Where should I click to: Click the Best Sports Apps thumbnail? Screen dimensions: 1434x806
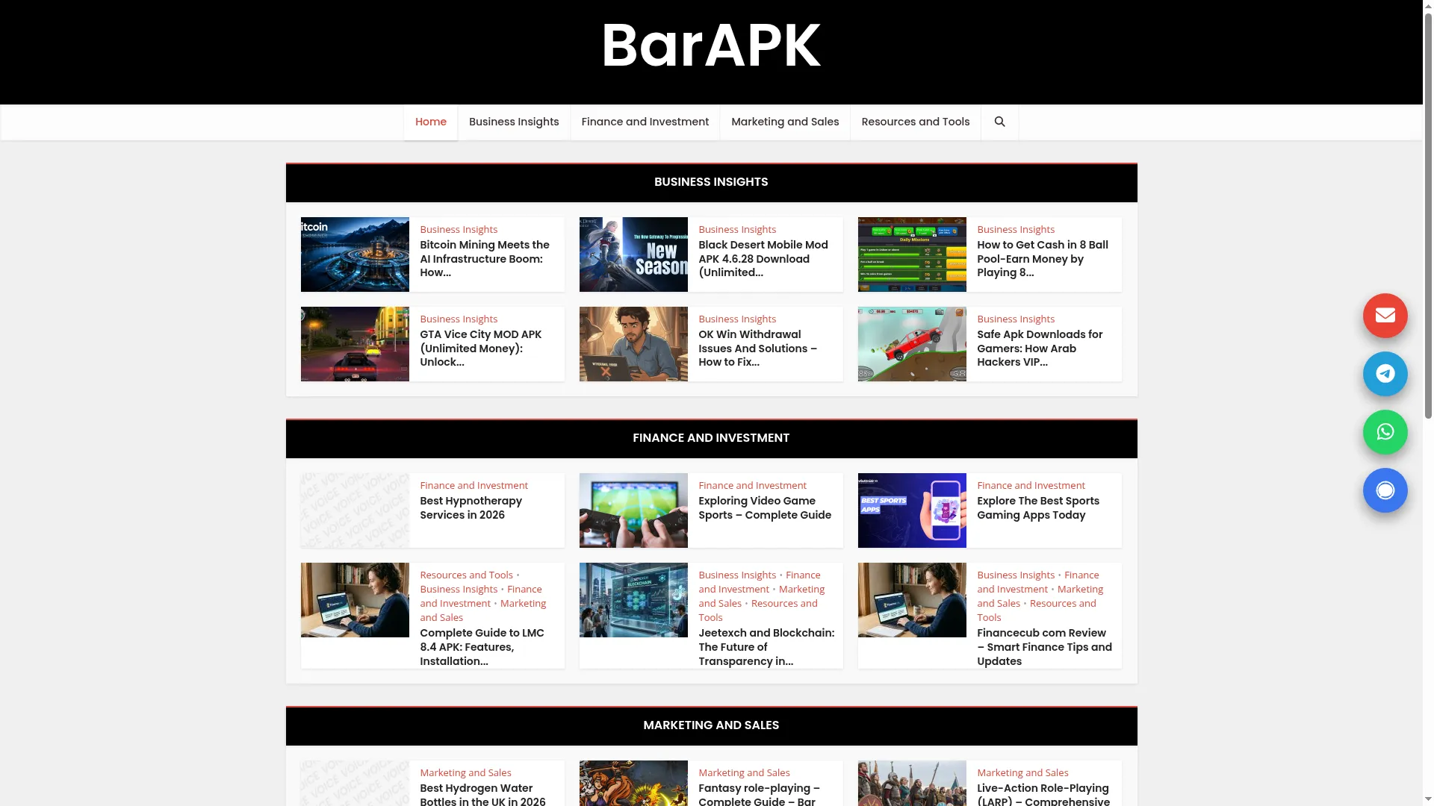pyautogui.click(x=912, y=510)
